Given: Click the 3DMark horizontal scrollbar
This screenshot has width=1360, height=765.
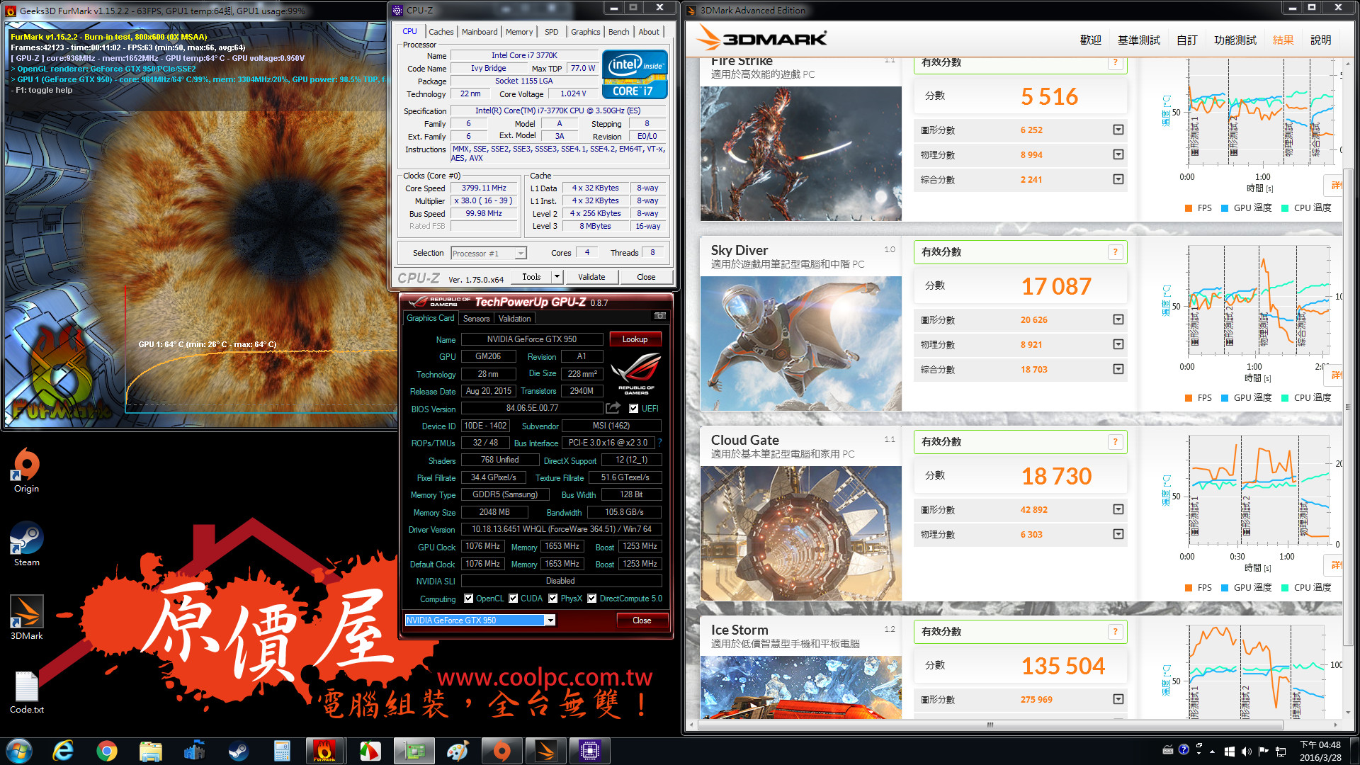Looking at the screenshot, I should (990, 725).
